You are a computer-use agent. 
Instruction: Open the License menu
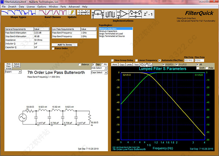(x=31, y=7)
